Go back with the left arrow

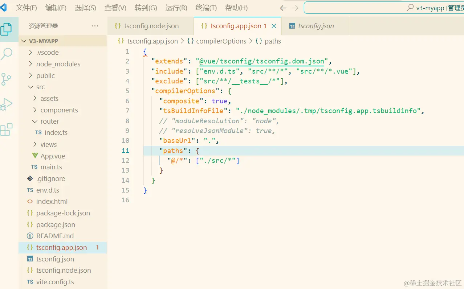click(x=283, y=8)
